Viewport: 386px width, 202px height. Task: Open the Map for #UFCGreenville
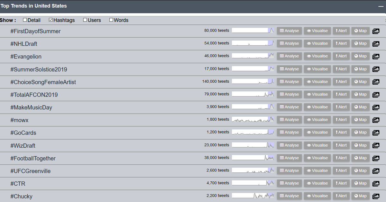[x=360, y=170]
